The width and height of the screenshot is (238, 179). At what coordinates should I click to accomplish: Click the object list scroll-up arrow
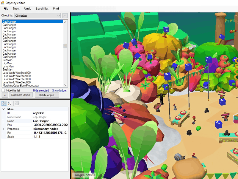(x=65, y=22)
